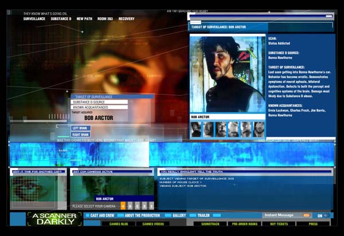
Task: Click the large Bob Arctor portrait
Action: pos(228,74)
